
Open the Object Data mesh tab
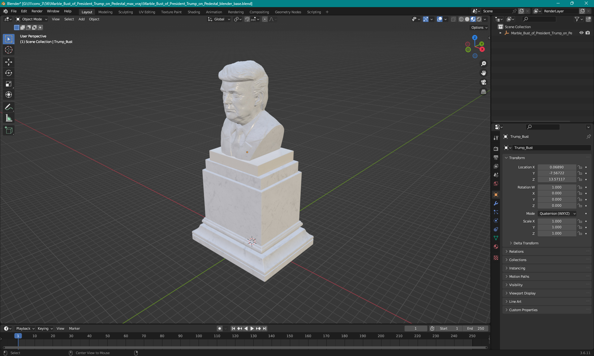496,238
